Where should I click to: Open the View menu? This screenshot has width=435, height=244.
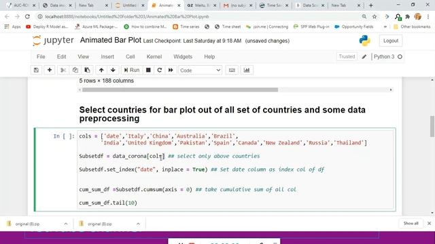(x=83, y=57)
